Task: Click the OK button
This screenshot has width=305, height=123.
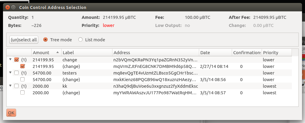Action: pos(11,113)
